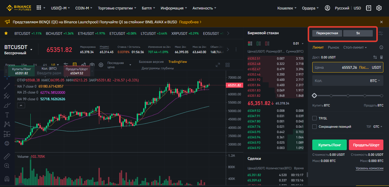The height and width of the screenshot is (187, 389).
Task: Show bids-only order book view
Action: tap(259, 44)
